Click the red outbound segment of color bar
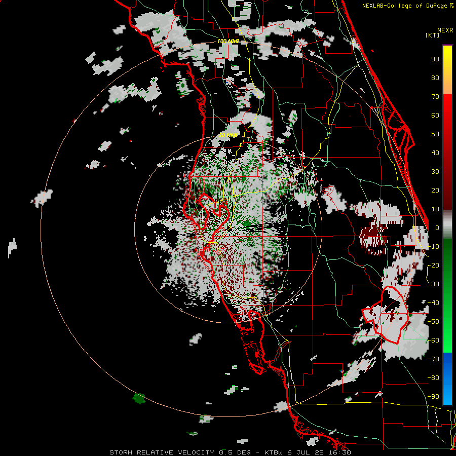This screenshot has width=456, height=456. click(x=447, y=152)
